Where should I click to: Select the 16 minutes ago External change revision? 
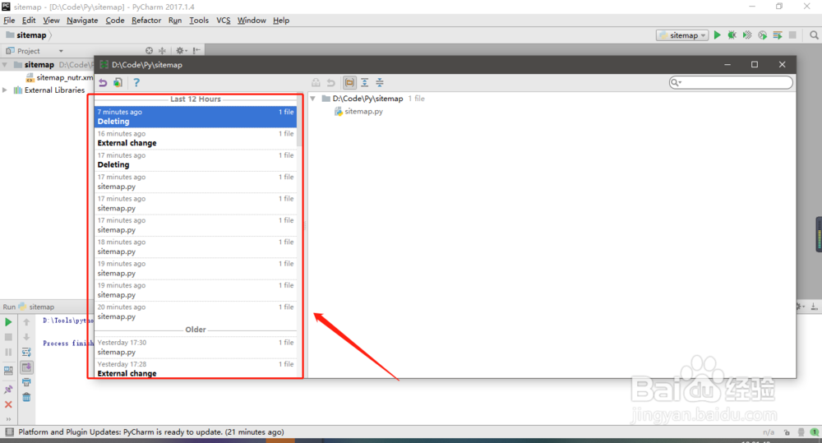[196, 138]
